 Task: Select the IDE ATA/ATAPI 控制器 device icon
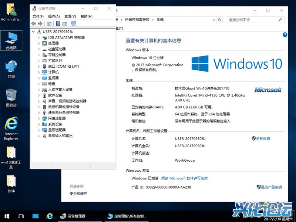(44, 38)
